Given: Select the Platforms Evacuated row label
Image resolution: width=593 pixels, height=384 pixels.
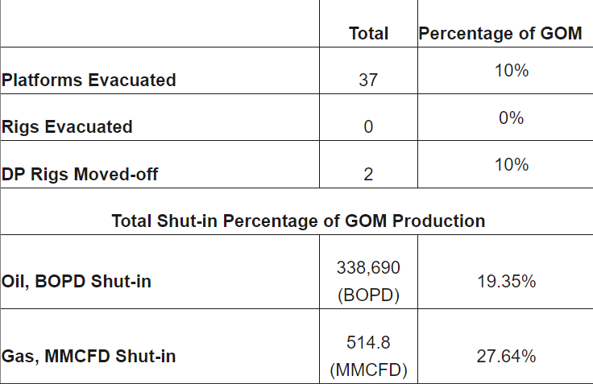Looking at the screenshot, I should (x=89, y=80).
